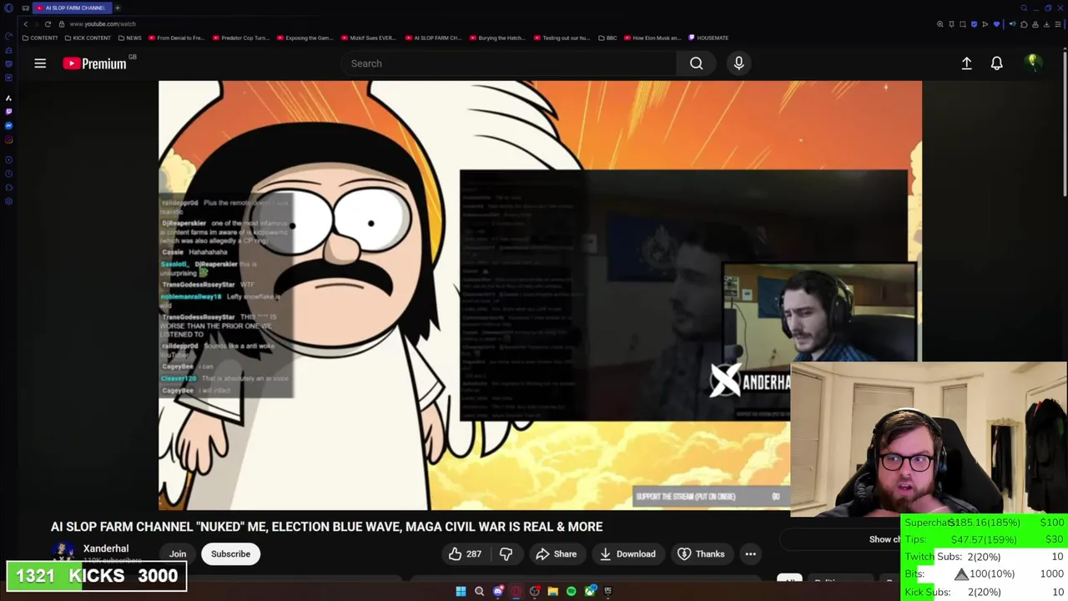Click the YouTube search field
The width and height of the screenshot is (1068, 601).
[x=509, y=63]
